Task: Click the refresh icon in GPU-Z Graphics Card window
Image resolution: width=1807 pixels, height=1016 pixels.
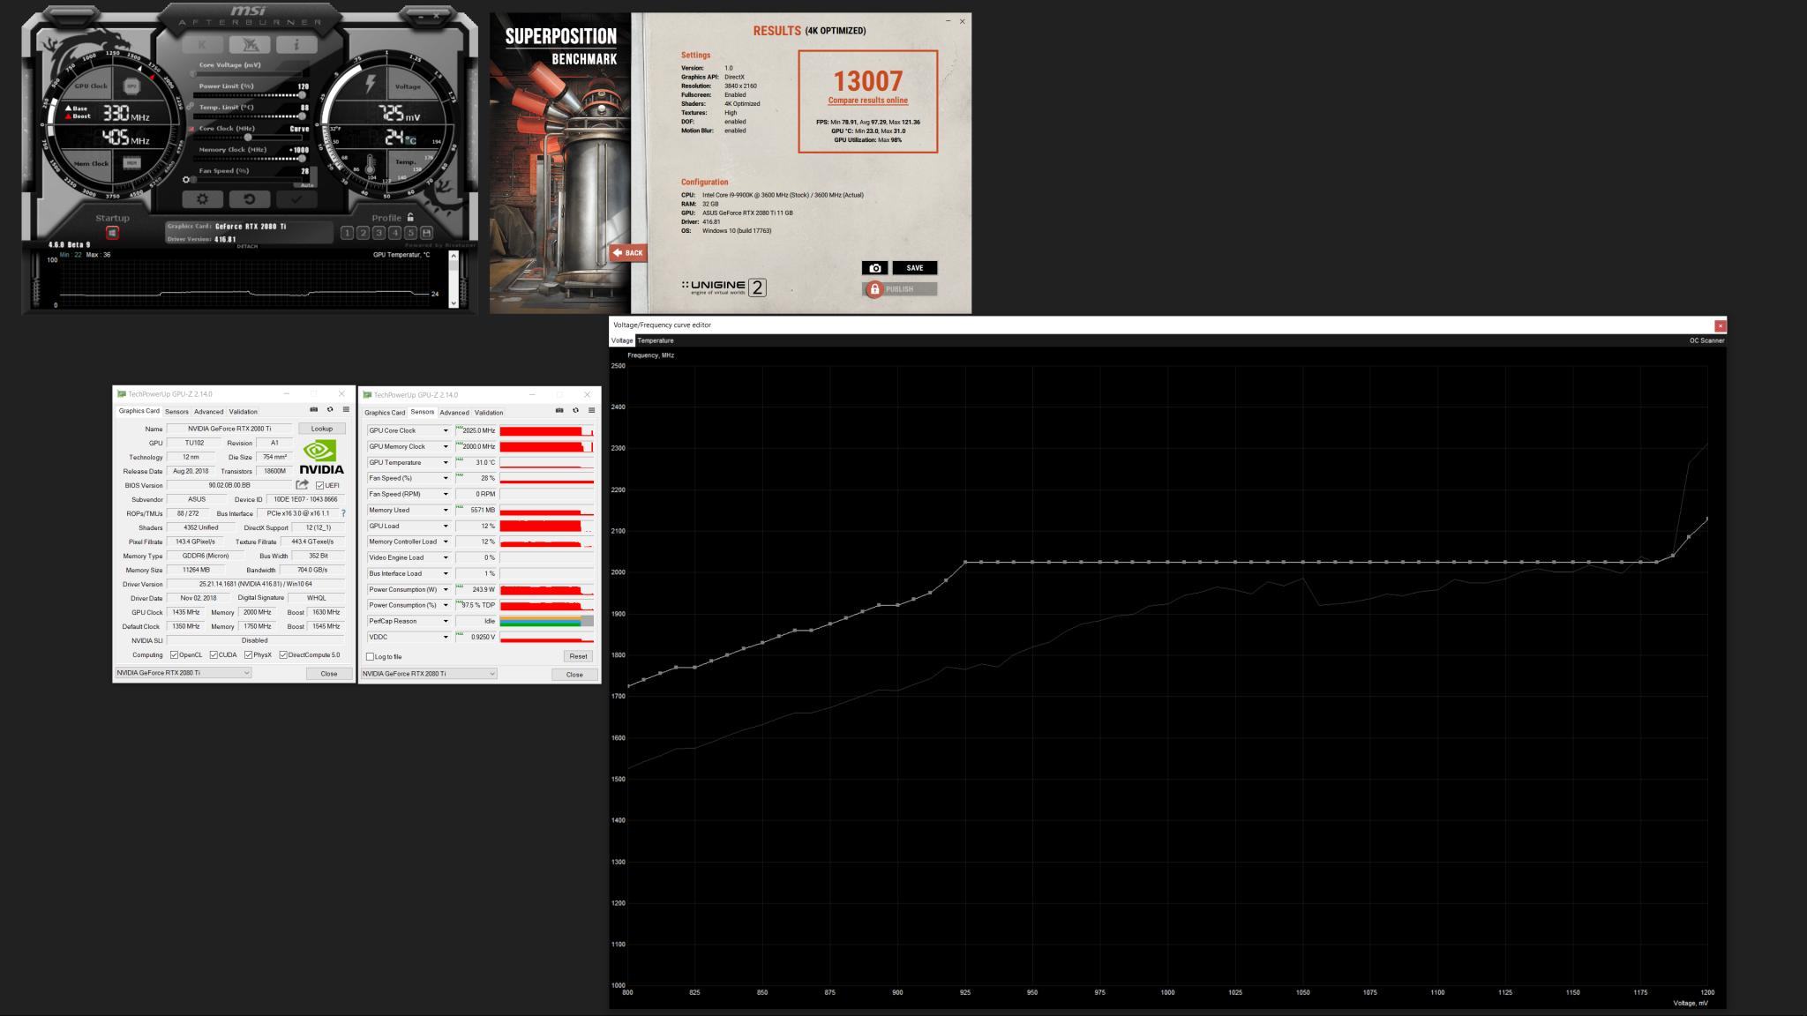Action: pos(330,409)
